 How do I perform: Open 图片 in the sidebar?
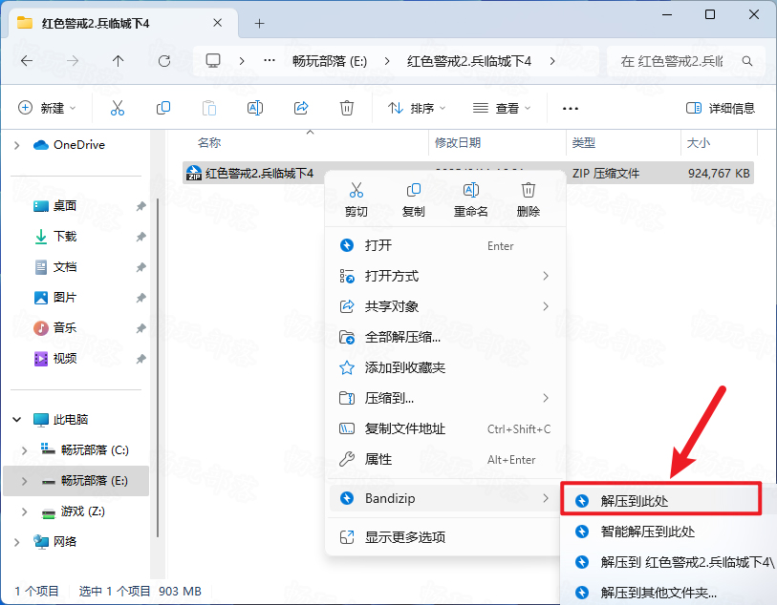[64, 298]
